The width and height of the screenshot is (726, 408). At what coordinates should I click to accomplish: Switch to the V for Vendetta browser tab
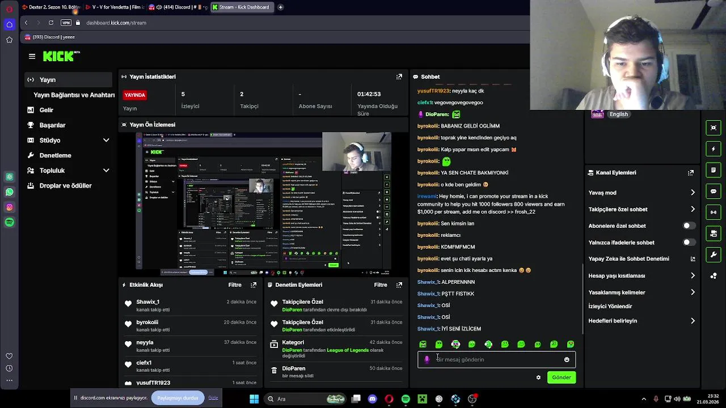pos(114,7)
